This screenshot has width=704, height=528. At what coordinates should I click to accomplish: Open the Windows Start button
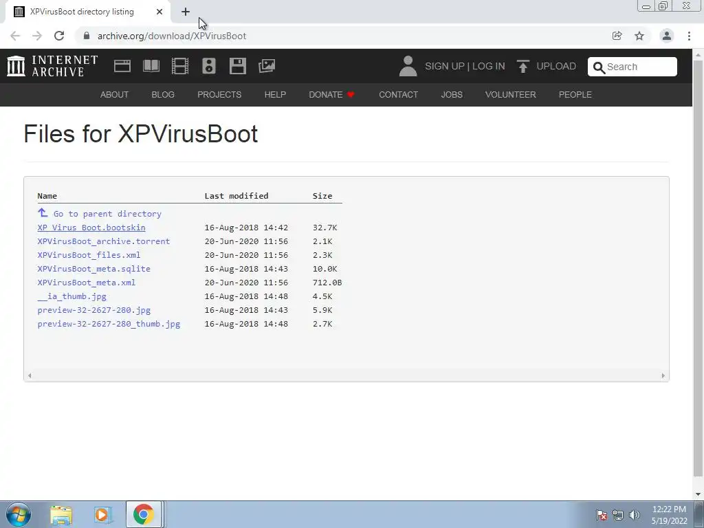click(x=19, y=514)
